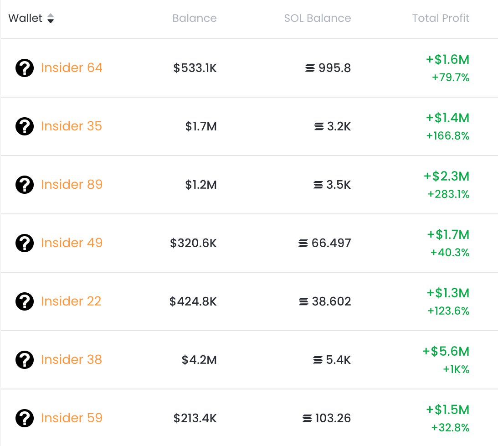Sort by the Balance column header

195,18
